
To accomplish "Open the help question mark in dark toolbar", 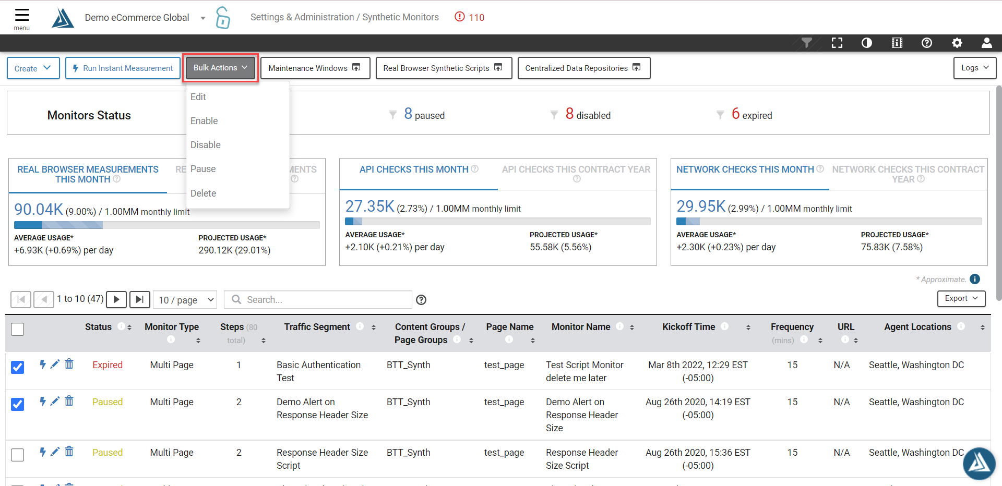I will (927, 43).
